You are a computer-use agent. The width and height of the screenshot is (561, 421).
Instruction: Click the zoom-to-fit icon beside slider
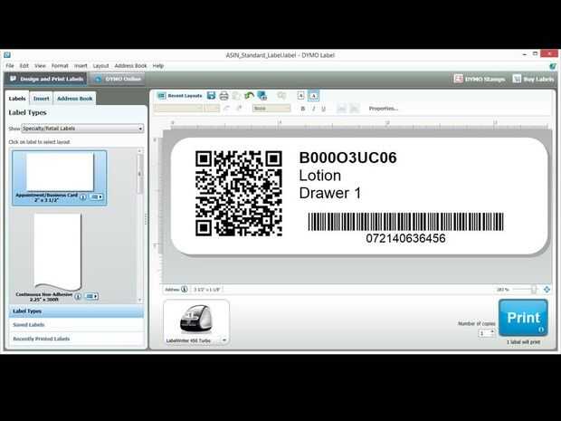pyautogui.click(x=547, y=289)
